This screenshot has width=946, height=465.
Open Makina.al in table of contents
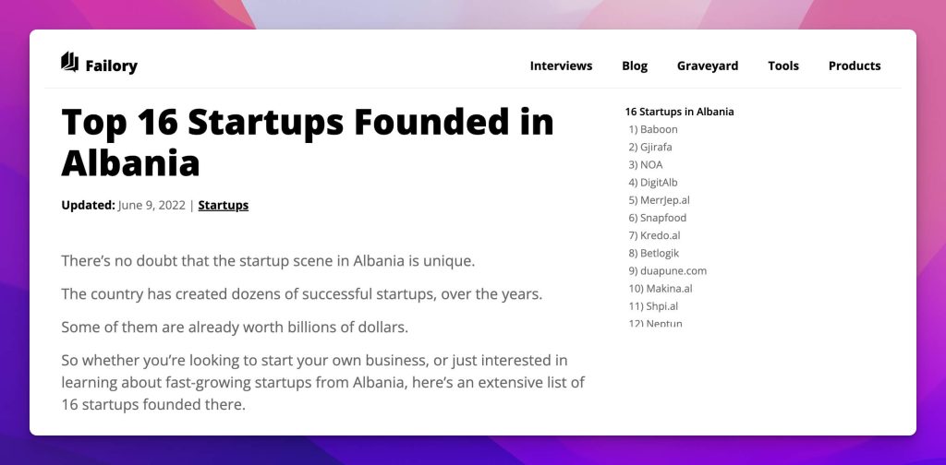(x=660, y=289)
